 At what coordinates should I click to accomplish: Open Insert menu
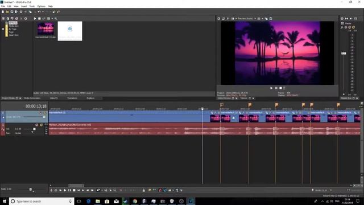[x=24, y=6]
